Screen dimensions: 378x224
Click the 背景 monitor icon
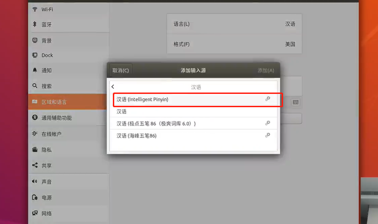(x=35, y=40)
